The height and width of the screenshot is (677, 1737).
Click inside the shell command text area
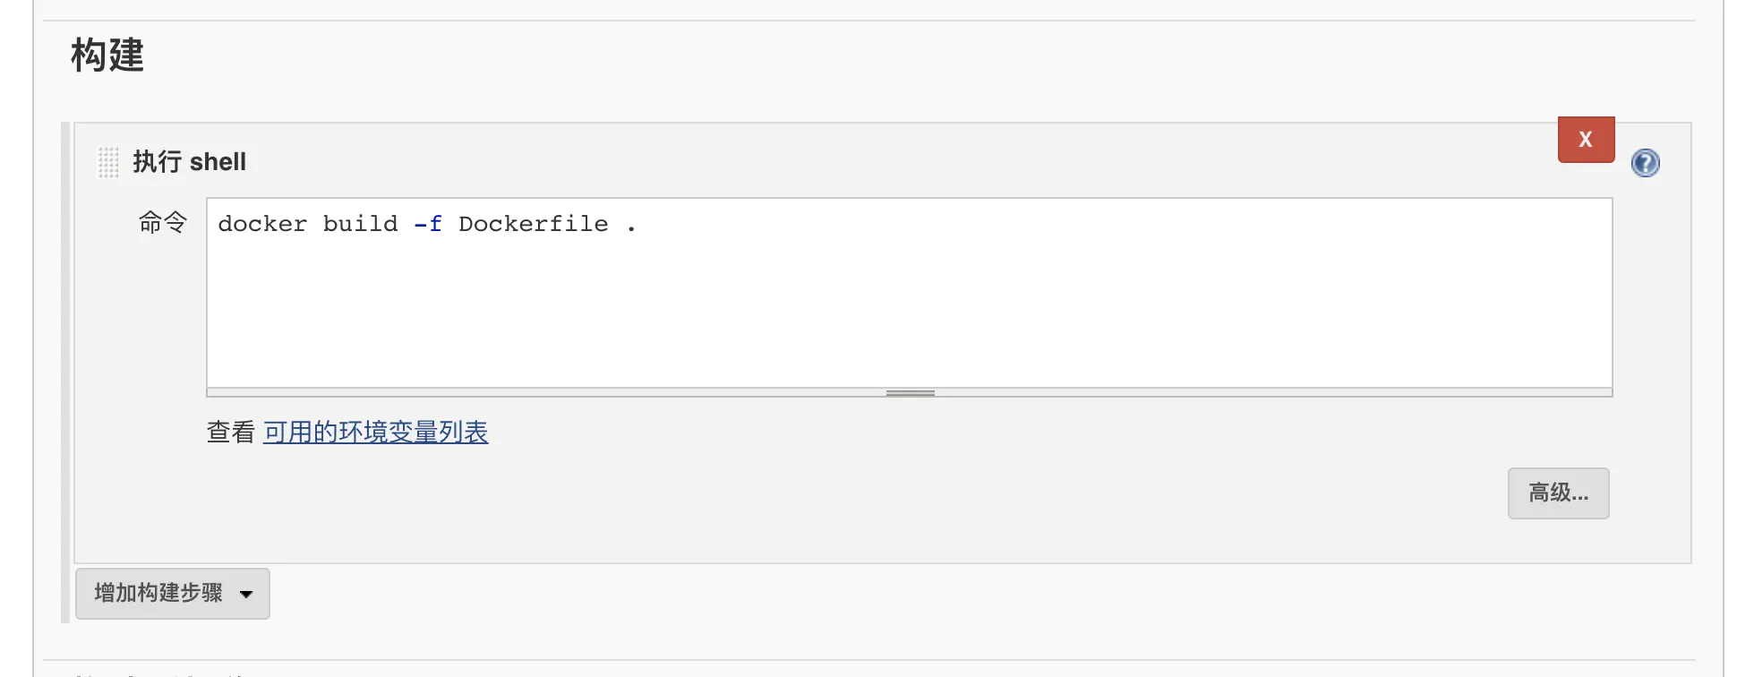[909, 293]
